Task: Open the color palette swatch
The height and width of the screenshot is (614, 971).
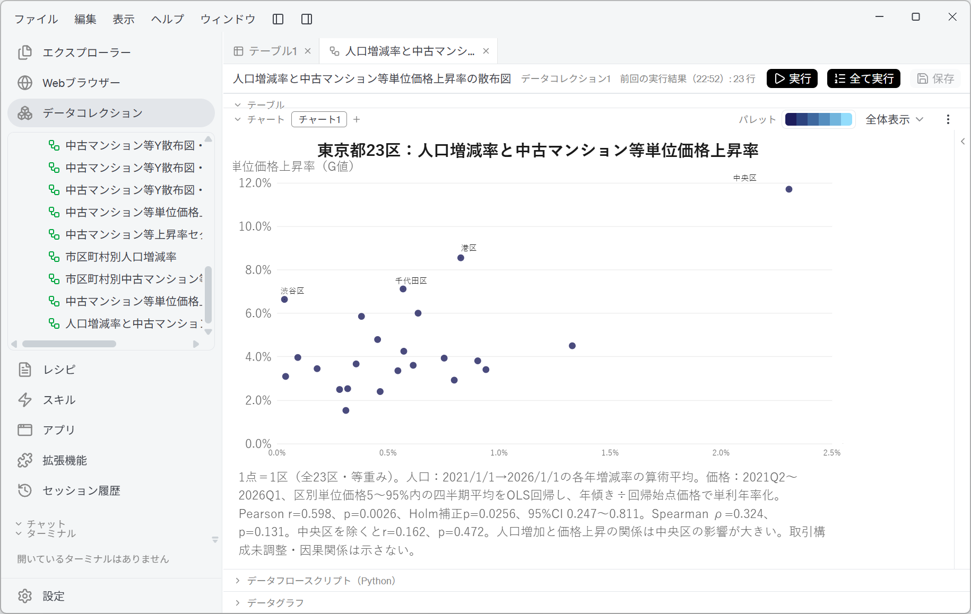Action: pos(818,119)
